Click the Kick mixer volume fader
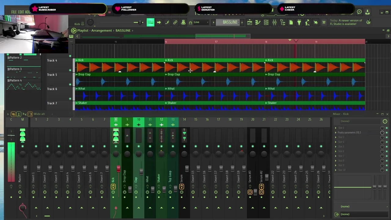This screenshot has height=220, width=391. click(118, 169)
